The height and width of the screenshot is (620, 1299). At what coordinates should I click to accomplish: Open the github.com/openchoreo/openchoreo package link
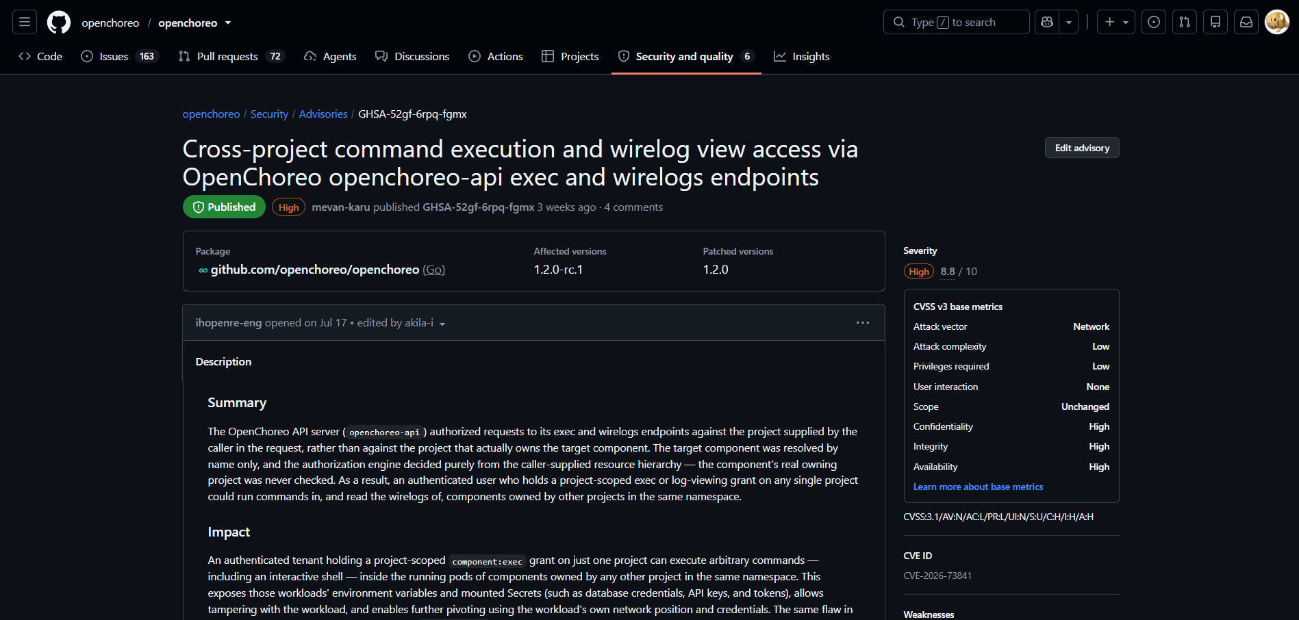pos(315,270)
